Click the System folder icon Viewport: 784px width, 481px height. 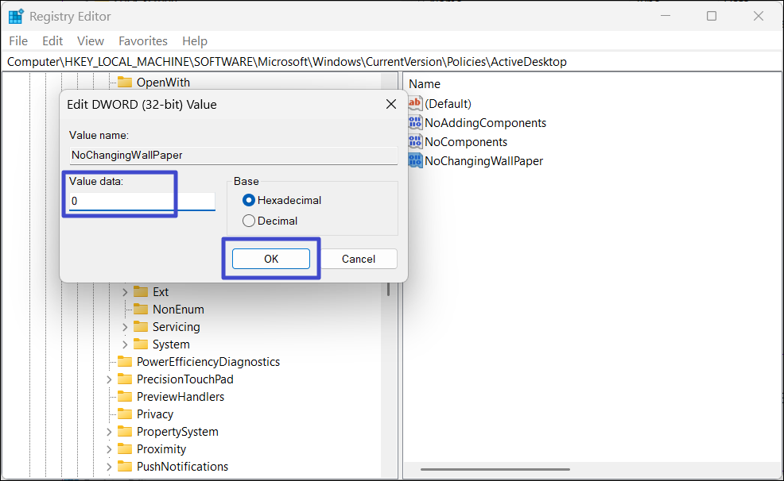141,344
